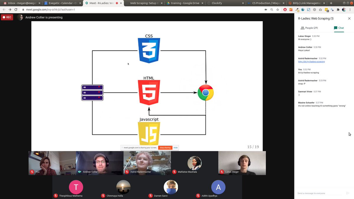Click the Chrome profile avatar icon
The width and height of the screenshot is (354, 199).
coord(343,9)
